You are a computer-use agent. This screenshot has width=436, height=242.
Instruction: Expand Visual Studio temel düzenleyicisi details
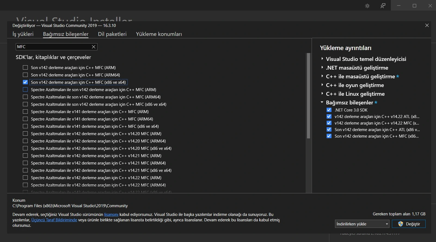point(322,59)
